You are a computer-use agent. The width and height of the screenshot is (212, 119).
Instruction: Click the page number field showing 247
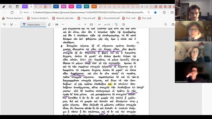click(99, 24)
